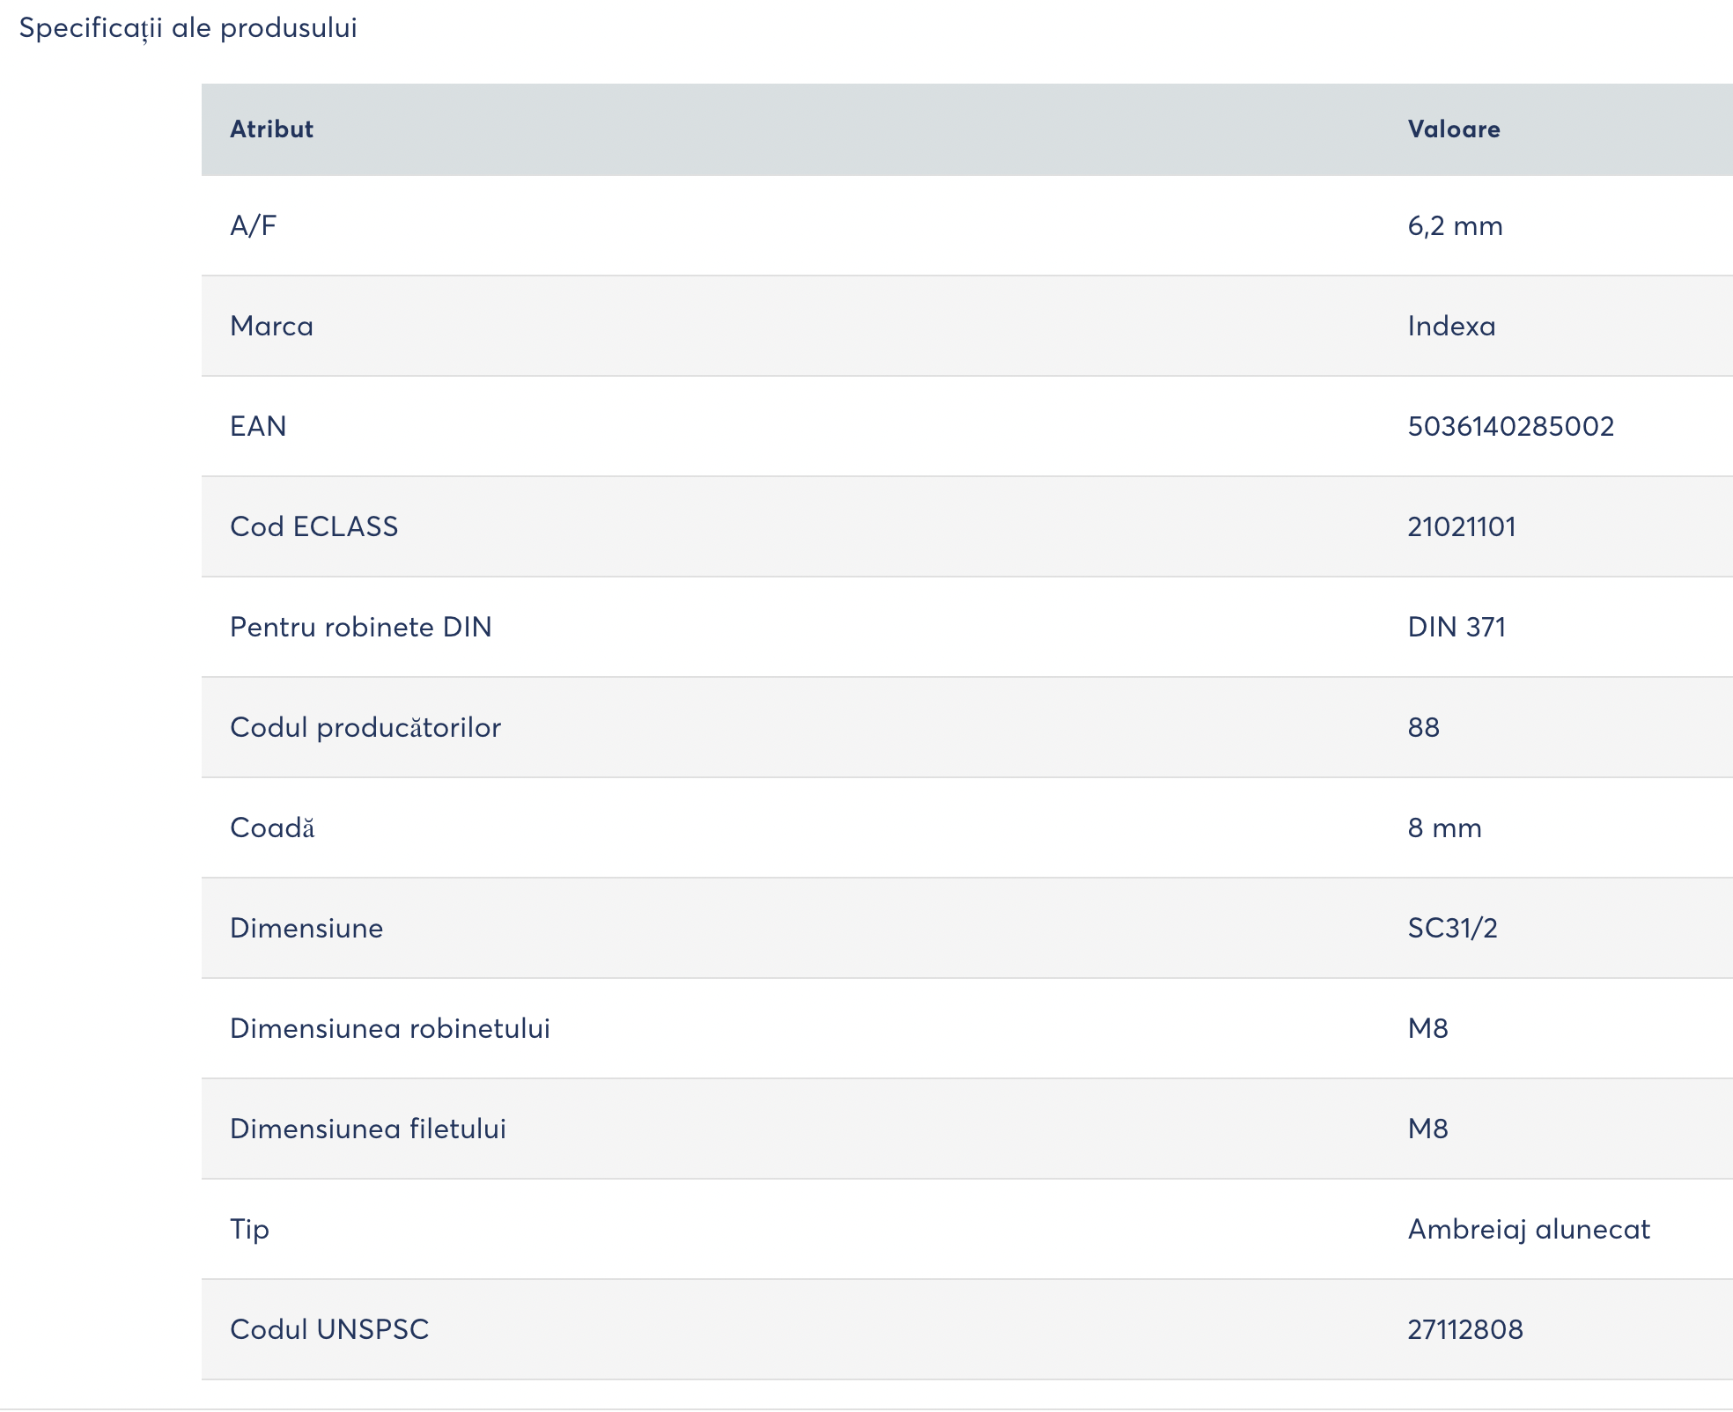The width and height of the screenshot is (1733, 1412).
Task: Click the 'Coadă' attribute label
Action: 272,828
